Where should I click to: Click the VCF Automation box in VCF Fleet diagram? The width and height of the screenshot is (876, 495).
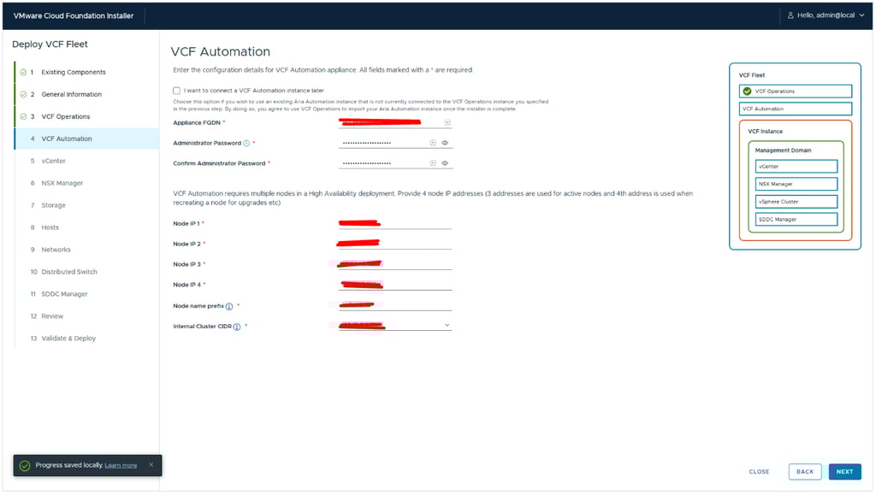[796, 109]
